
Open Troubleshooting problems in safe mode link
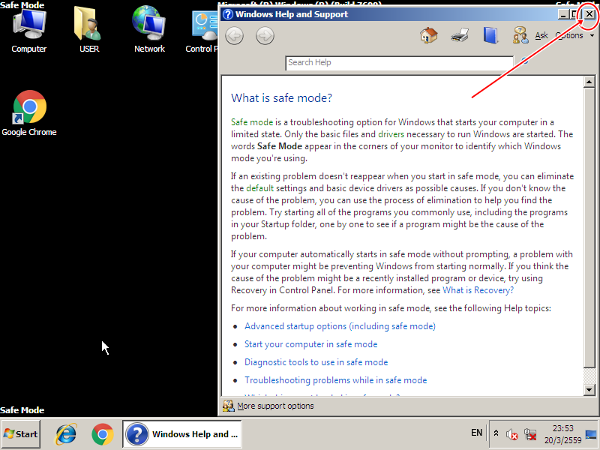[x=335, y=380]
